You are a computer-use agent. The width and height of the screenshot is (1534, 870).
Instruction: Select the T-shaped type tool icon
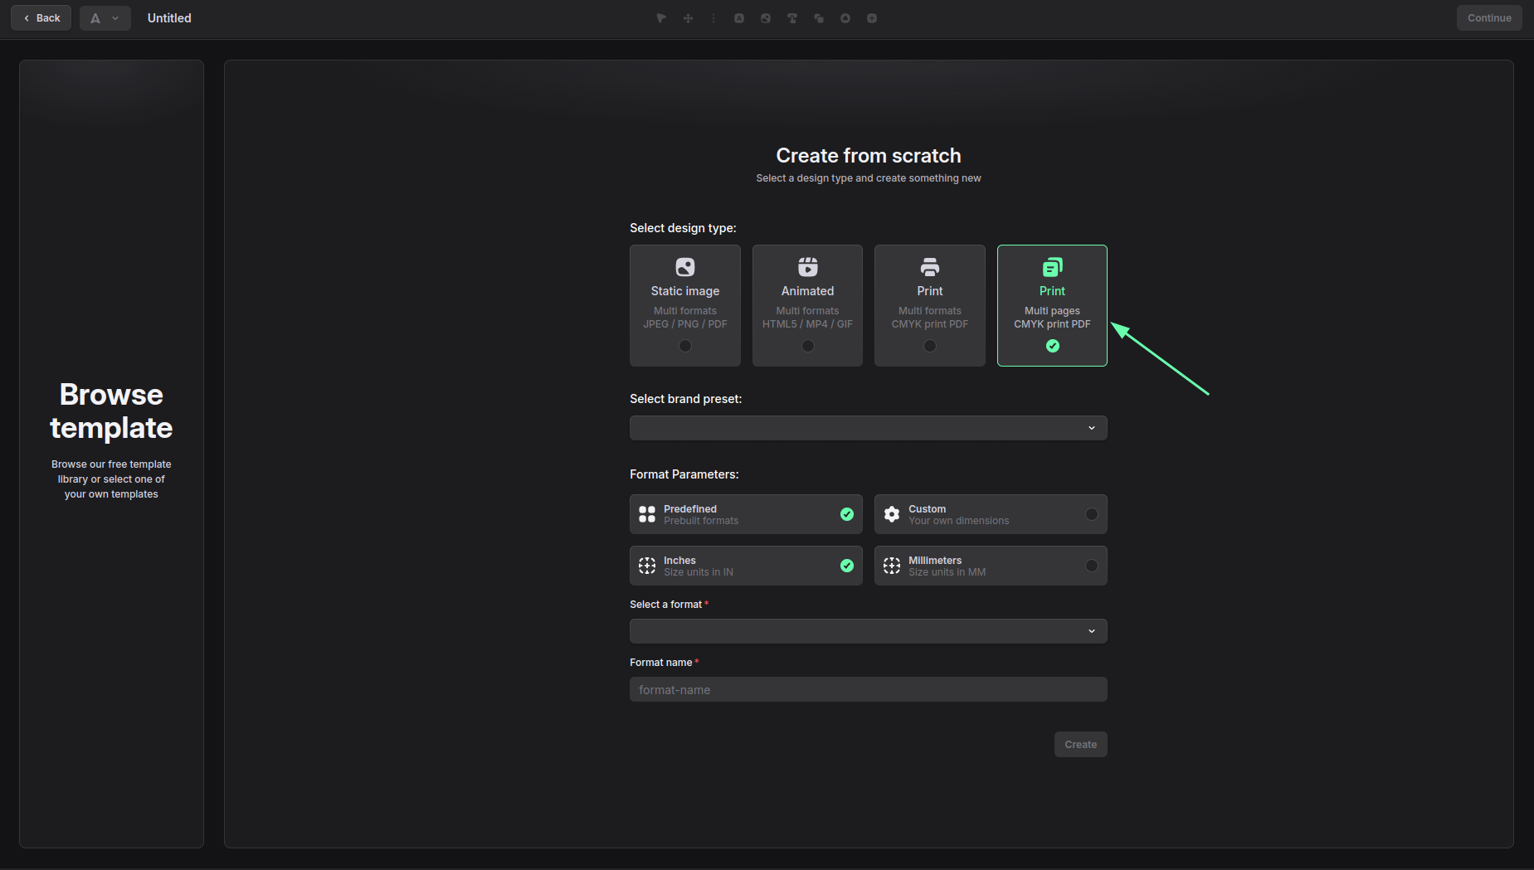792,18
